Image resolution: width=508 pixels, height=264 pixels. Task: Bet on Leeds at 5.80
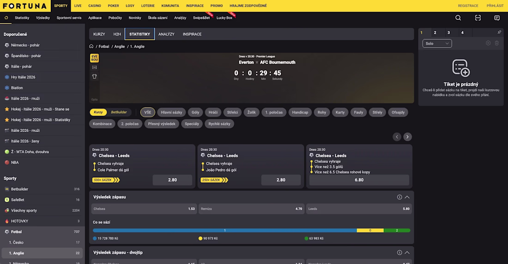(359, 209)
